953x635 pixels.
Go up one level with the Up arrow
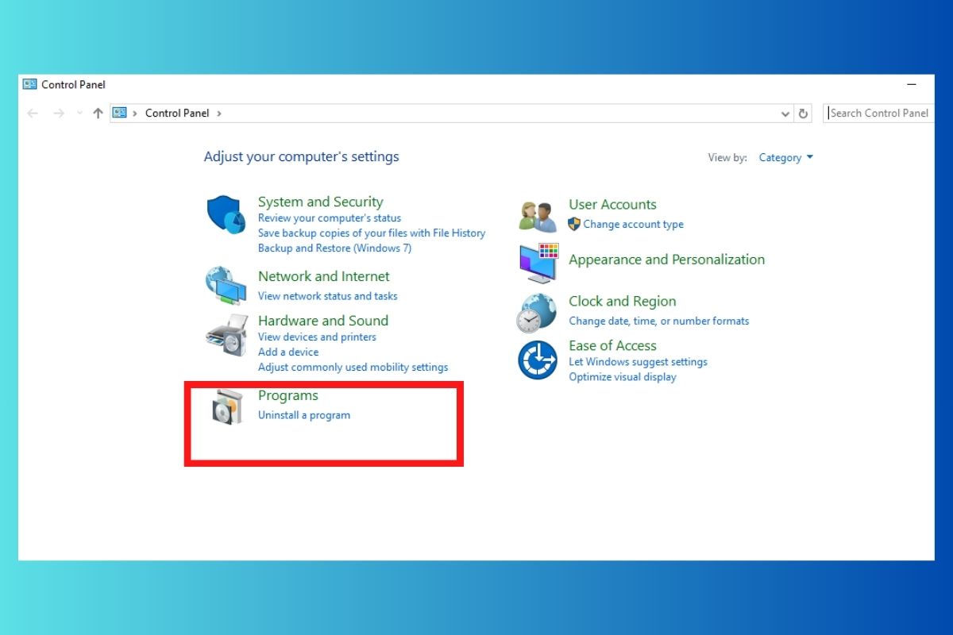[x=98, y=114]
